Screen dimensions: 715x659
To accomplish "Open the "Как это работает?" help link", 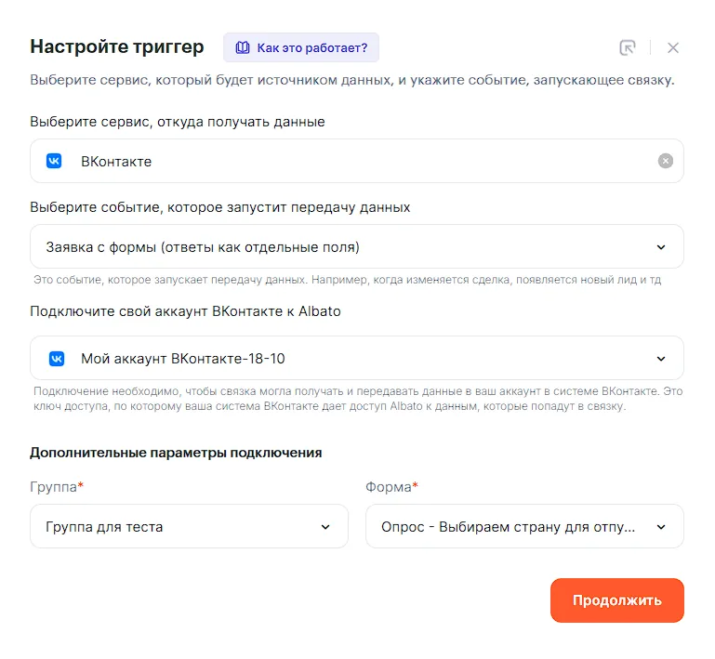I will coord(311,47).
